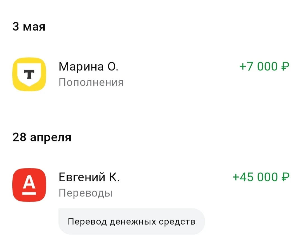
Task: Click the black T letter in Tinkoff logo
Action: (29, 74)
